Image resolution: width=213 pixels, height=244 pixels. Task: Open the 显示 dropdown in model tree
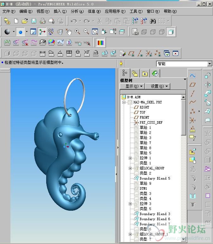[x=132, y=86]
